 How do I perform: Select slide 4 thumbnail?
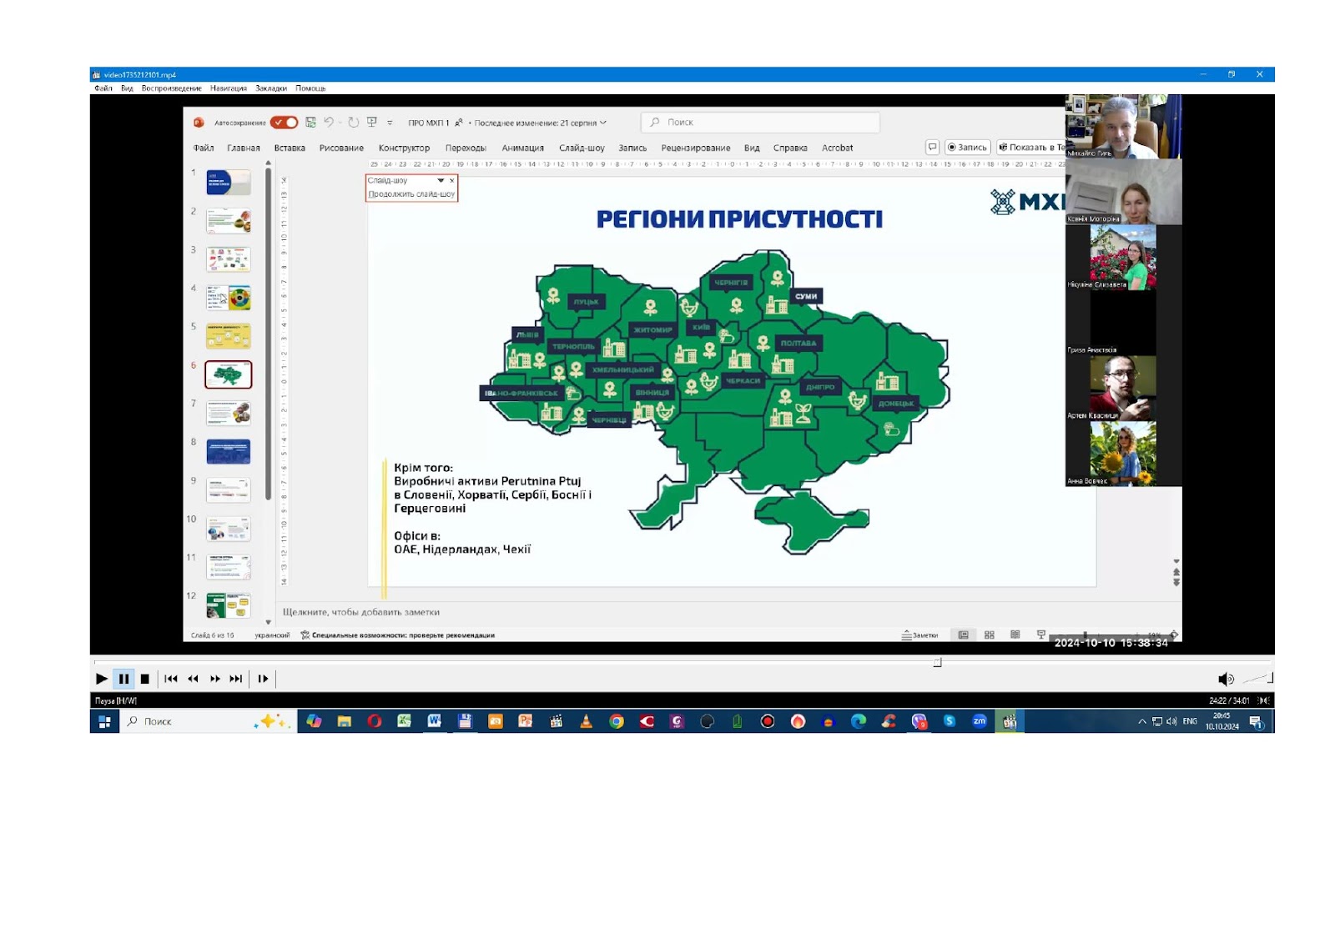click(x=228, y=298)
